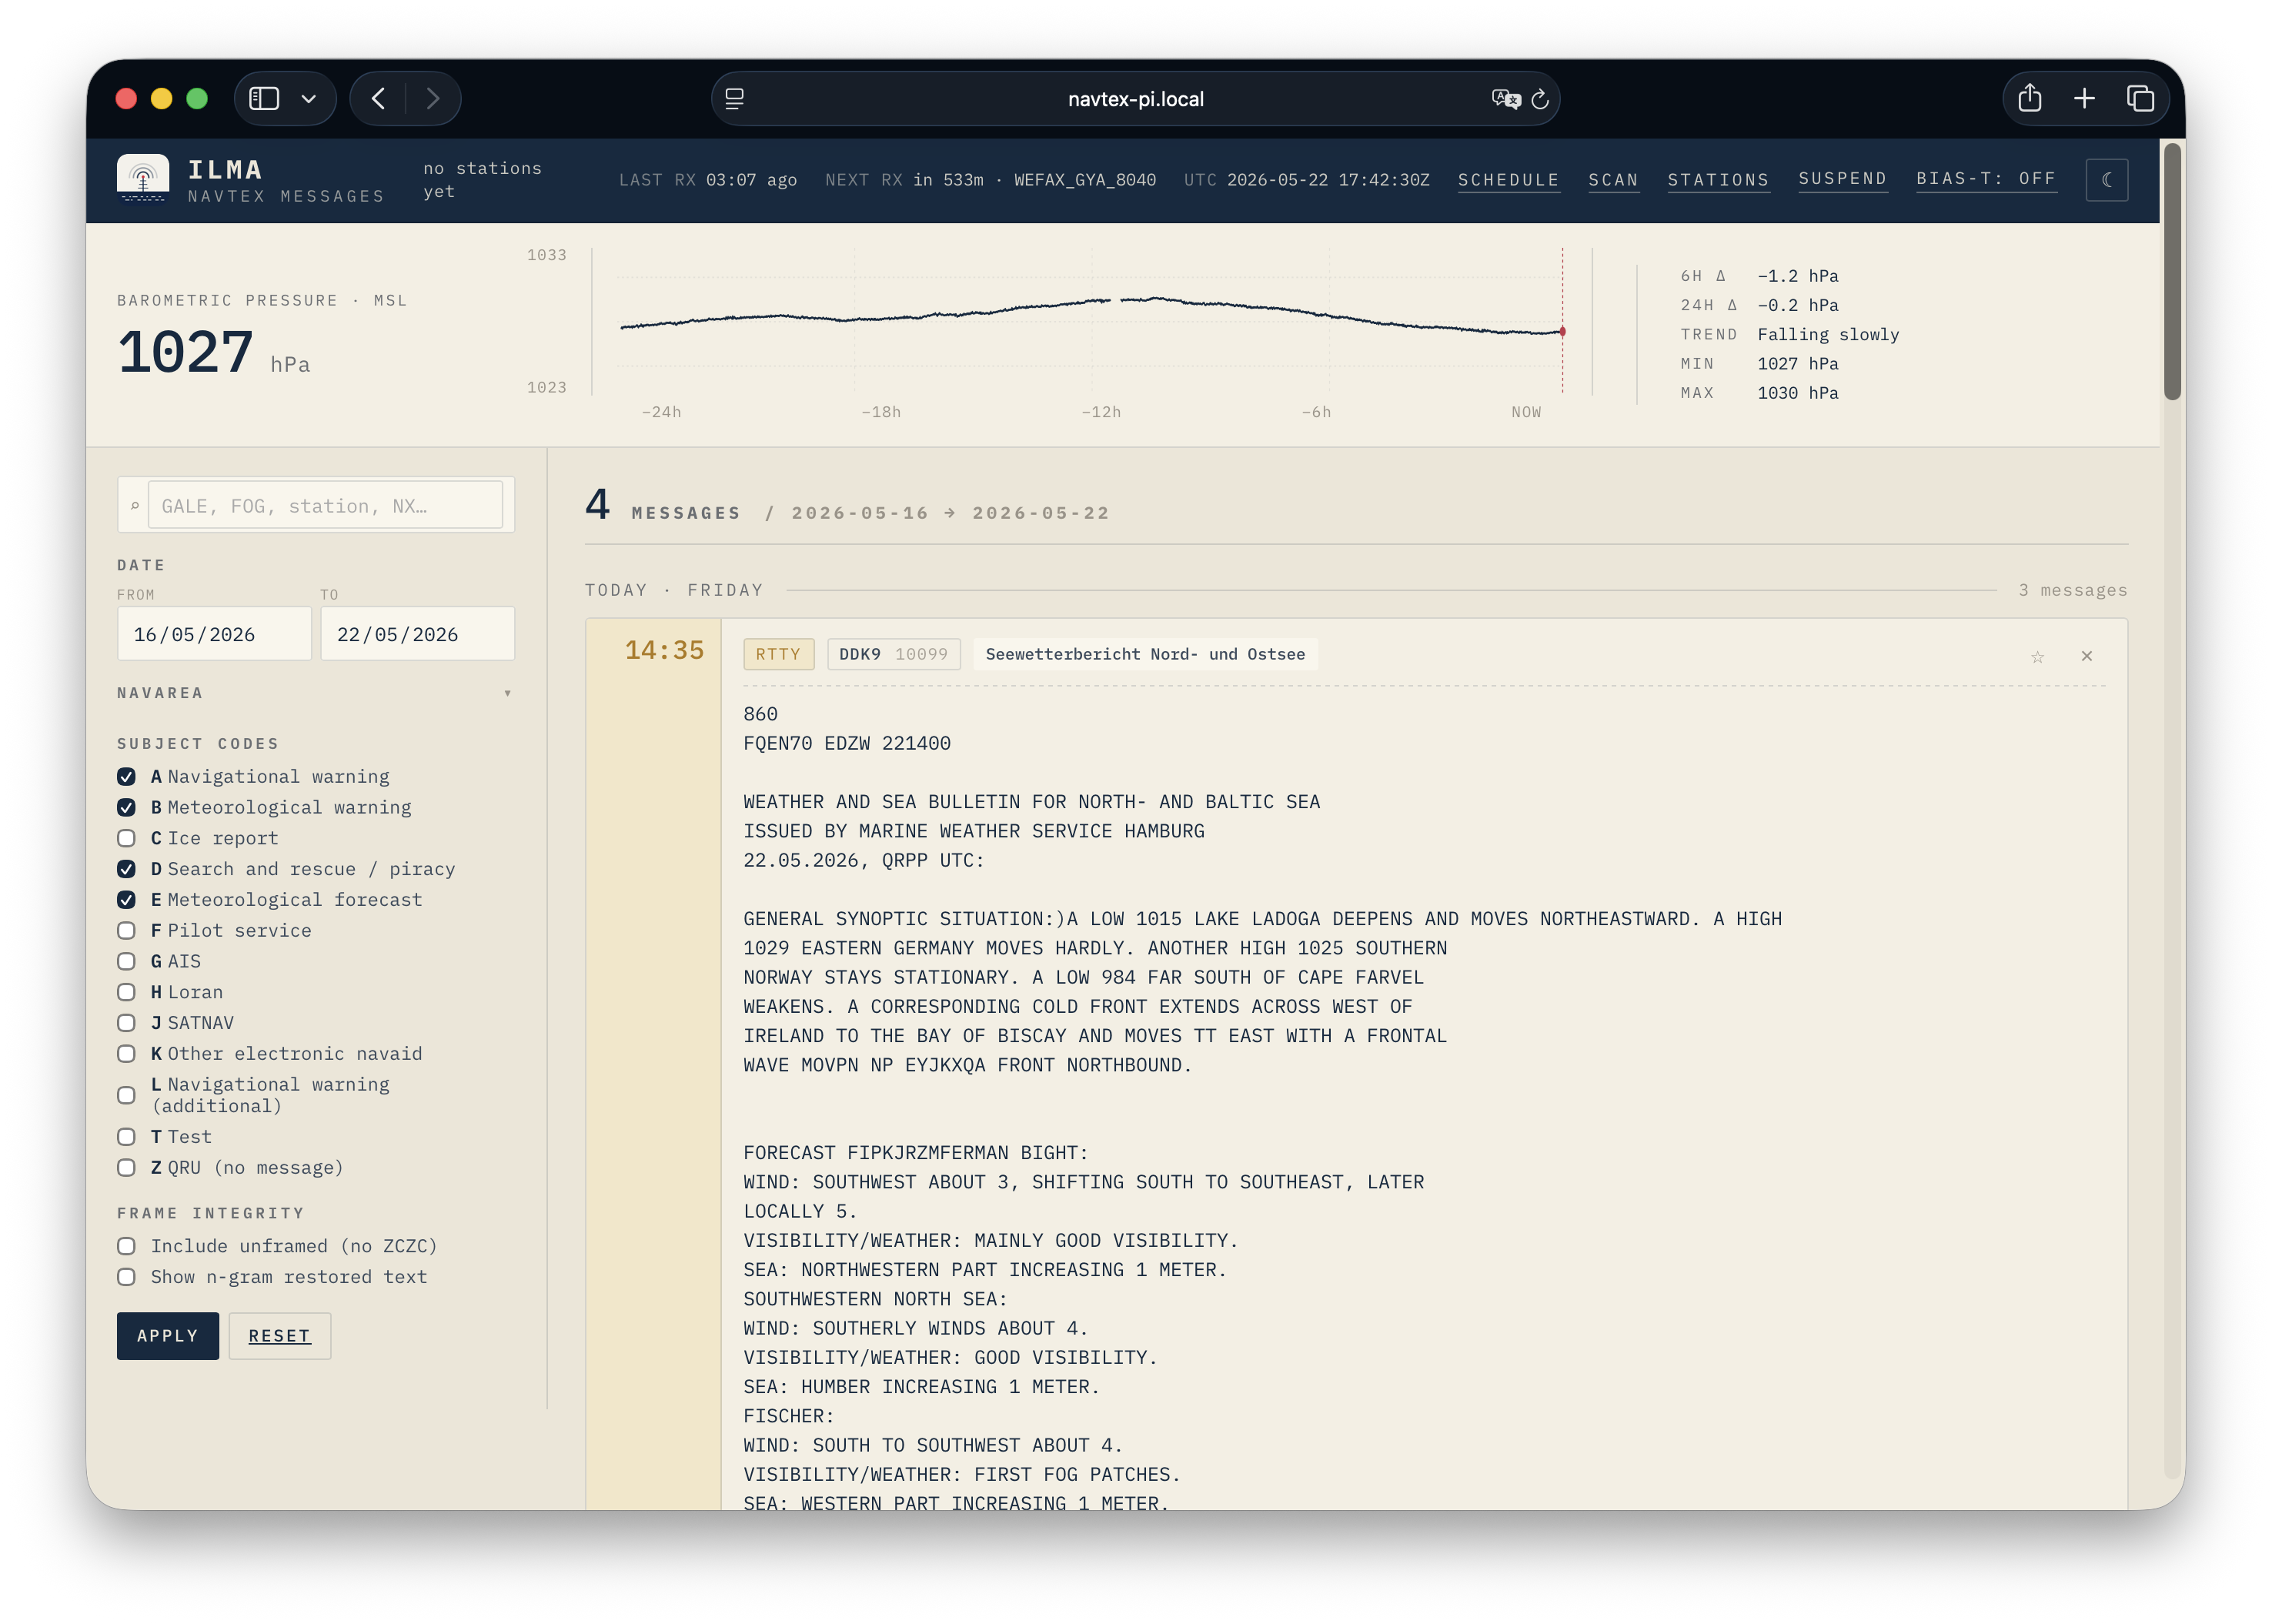Image resolution: width=2272 pixels, height=1624 pixels.
Task: Open the Share menu icon
Action: [2029, 98]
